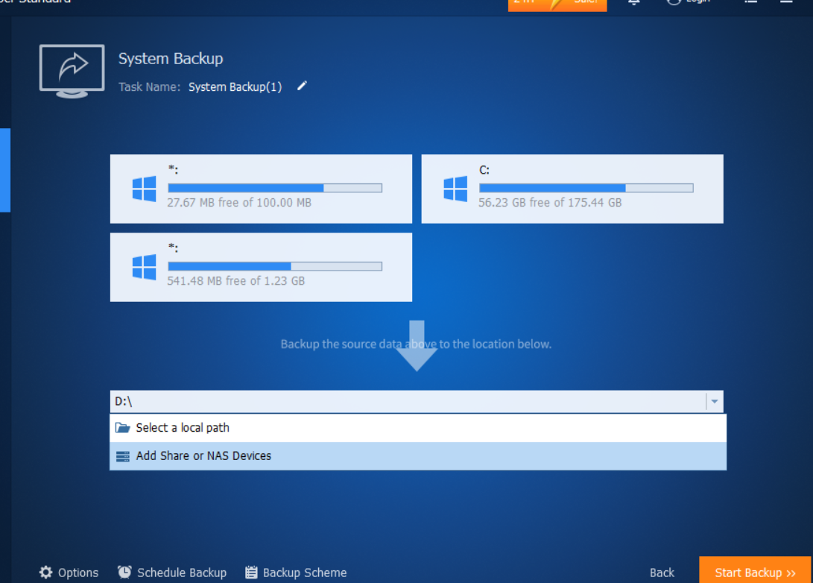Select the 1.23 GB partition card
Screen dimensions: 813x583
pyautogui.click(x=261, y=267)
